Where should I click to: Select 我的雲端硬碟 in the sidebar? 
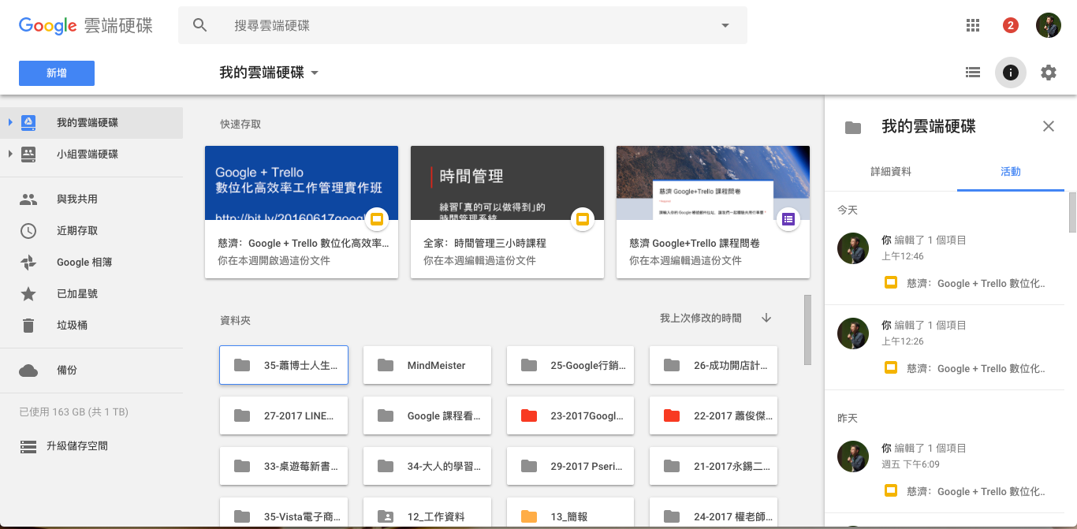point(91,123)
